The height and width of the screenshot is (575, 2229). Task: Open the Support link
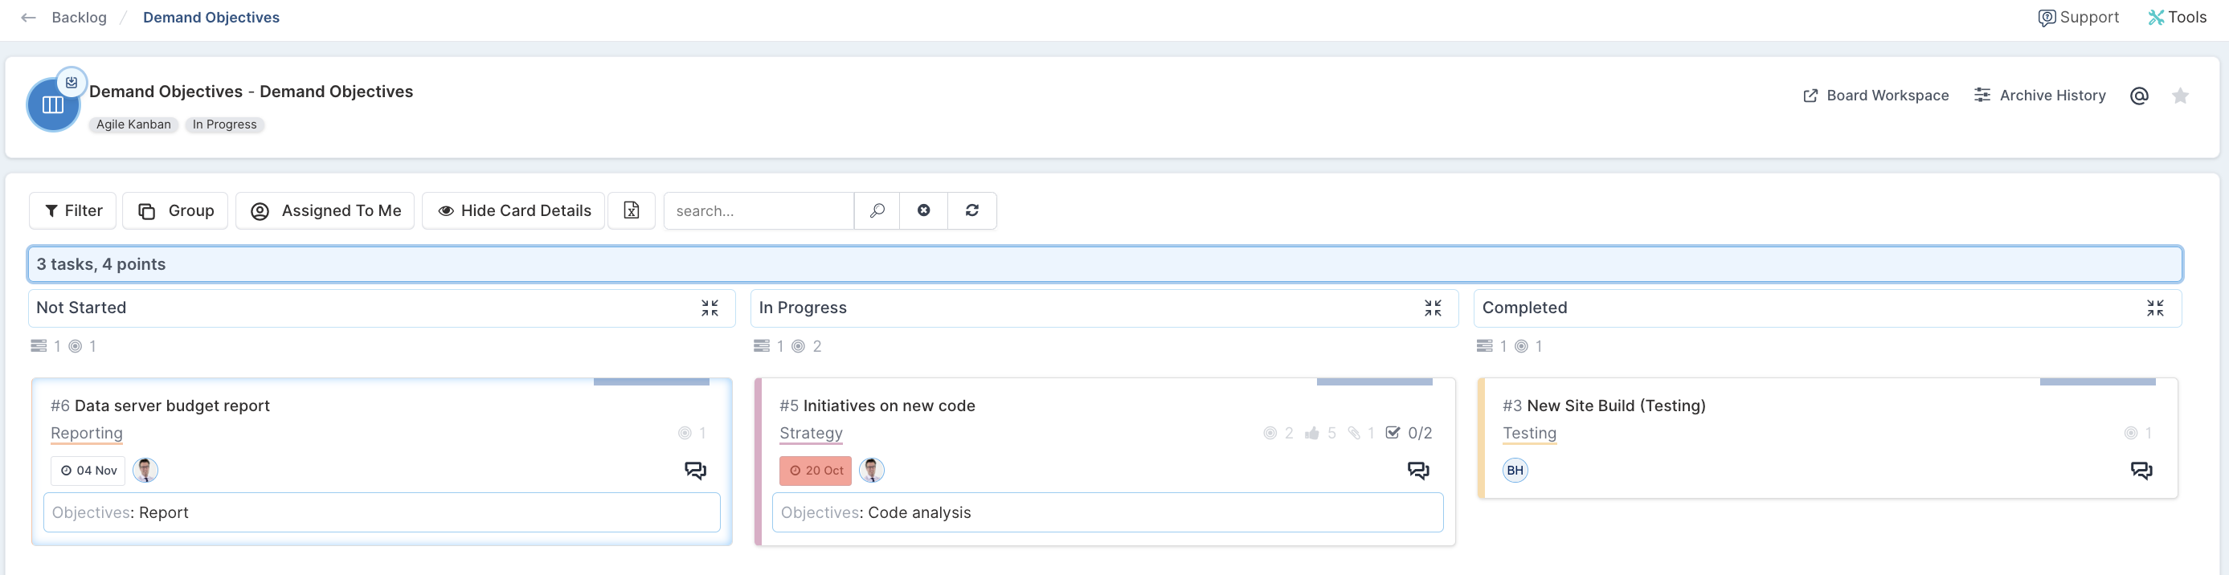(2079, 18)
